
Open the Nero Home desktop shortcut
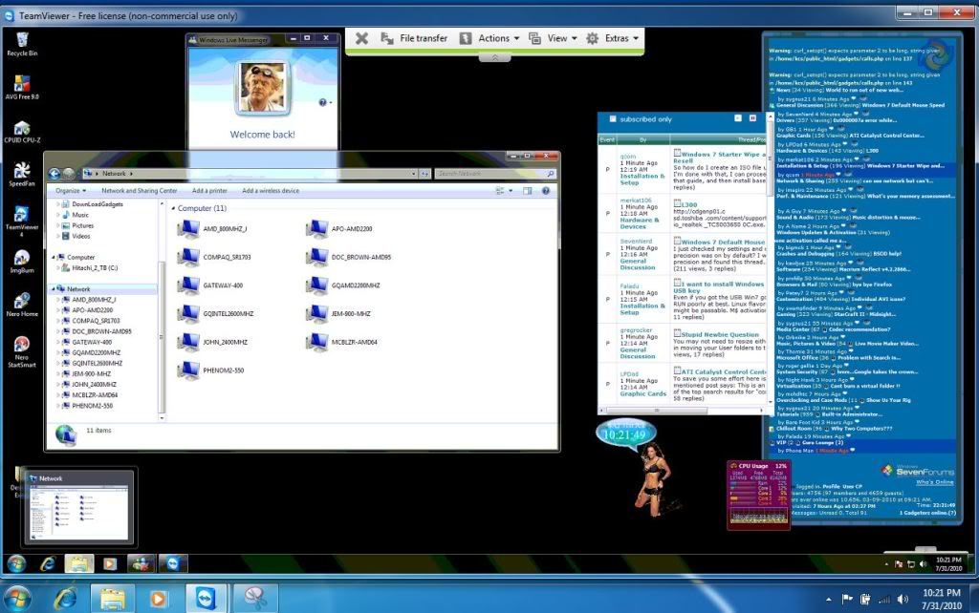click(x=22, y=305)
